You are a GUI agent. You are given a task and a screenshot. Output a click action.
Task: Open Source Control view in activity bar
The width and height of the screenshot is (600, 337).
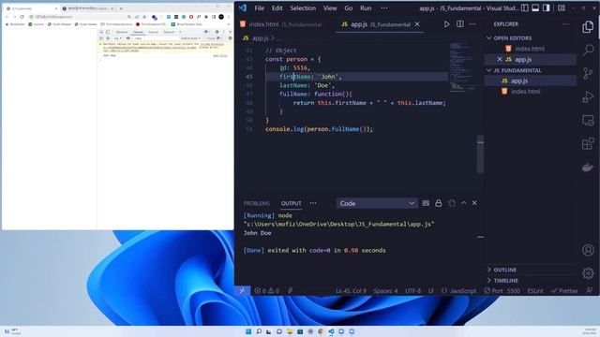[x=588, y=73]
